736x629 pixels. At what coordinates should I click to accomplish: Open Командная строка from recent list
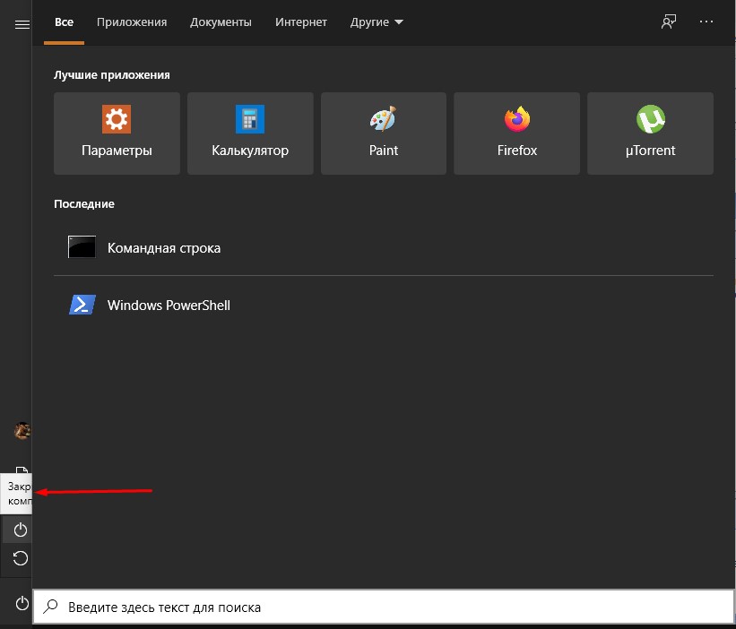click(x=164, y=248)
